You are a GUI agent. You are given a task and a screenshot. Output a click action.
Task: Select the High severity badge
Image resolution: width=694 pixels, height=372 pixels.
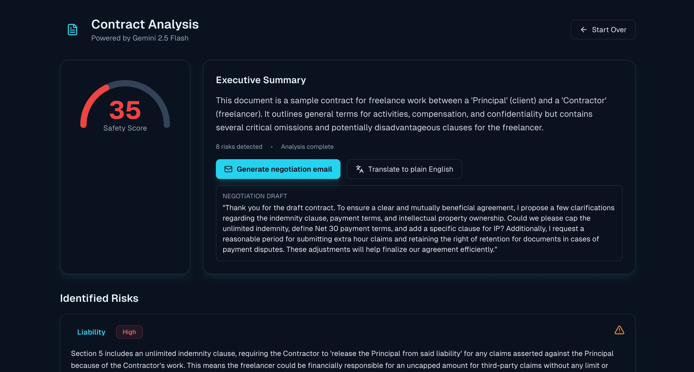pos(129,332)
